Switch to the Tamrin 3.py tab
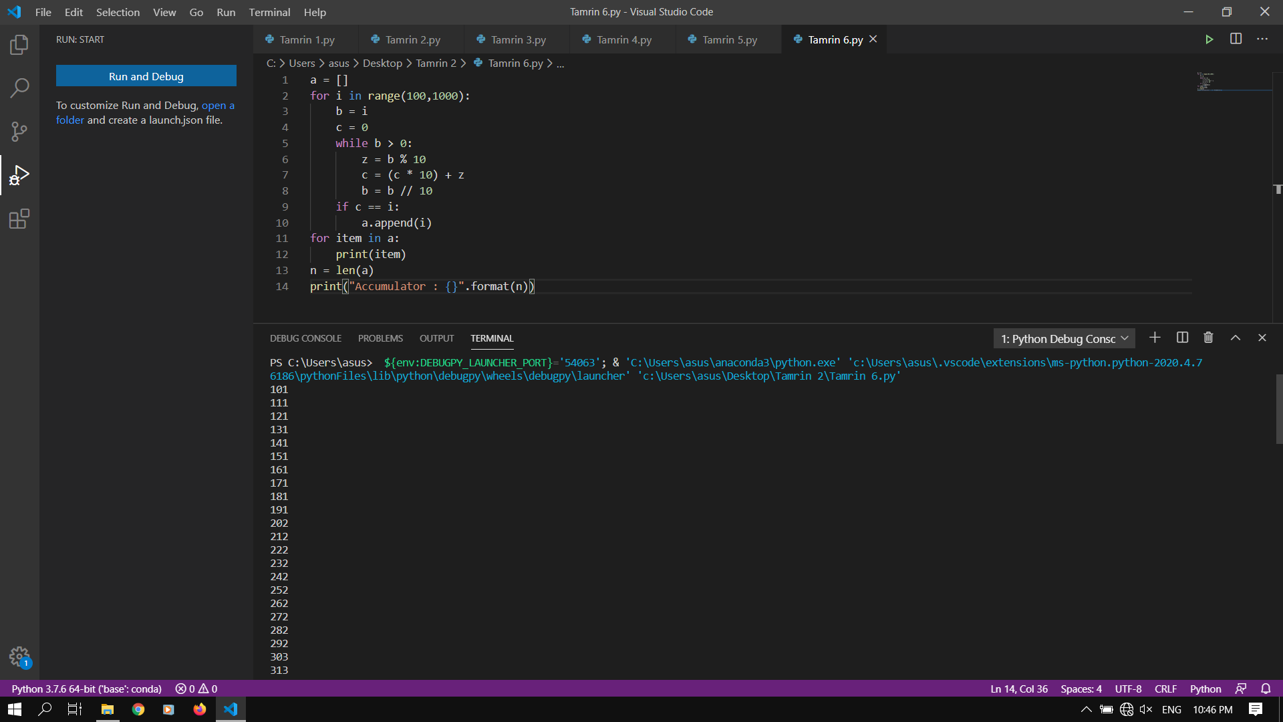1283x722 pixels. point(518,39)
